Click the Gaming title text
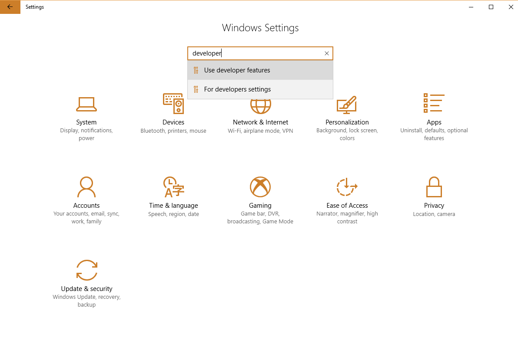The image size is (518, 340). point(260,206)
